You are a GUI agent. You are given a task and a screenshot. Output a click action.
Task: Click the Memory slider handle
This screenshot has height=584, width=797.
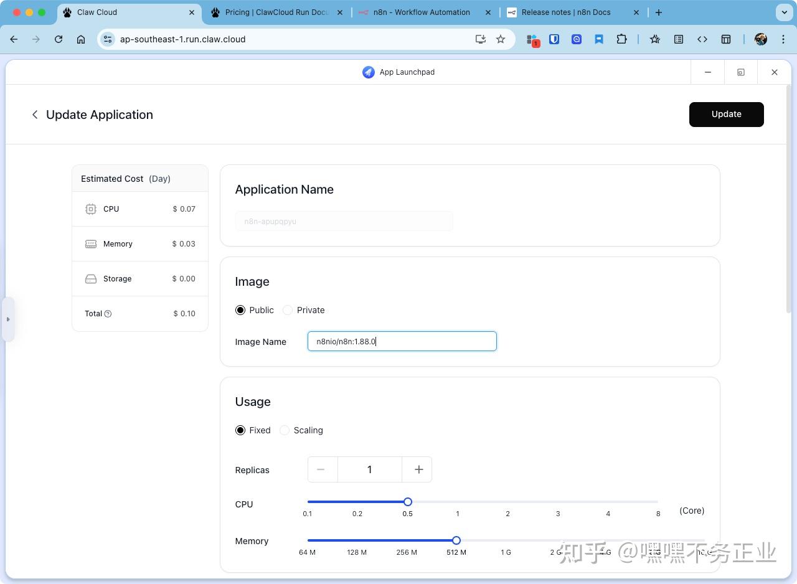456,540
